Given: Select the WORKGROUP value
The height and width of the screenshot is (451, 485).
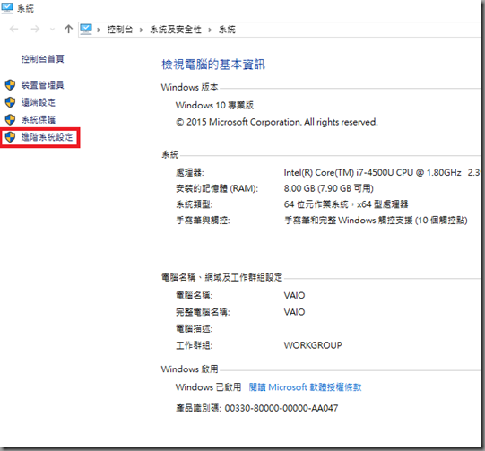Looking at the screenshot, I should pyautogui.click(x=313, y=345).
